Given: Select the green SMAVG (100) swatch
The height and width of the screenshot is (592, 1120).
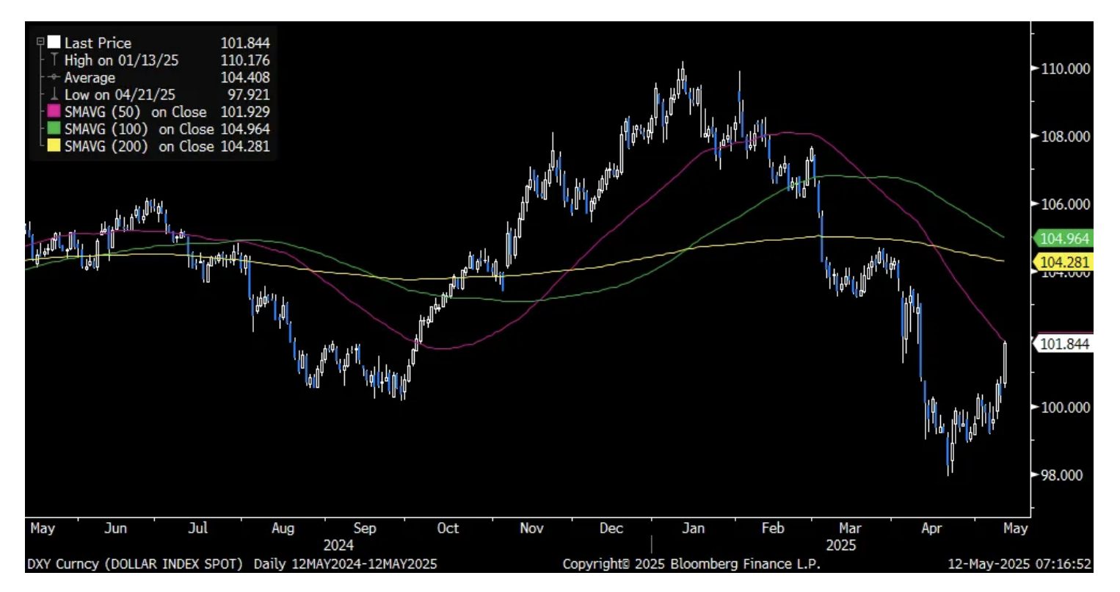Looking at the screenshot, I should [54, 129].
